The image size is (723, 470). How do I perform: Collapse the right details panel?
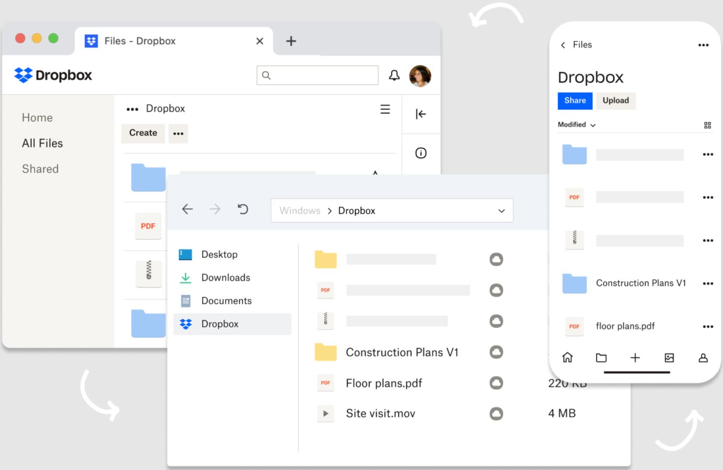(x=421, y=114)
